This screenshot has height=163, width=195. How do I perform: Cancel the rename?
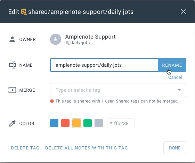pyautogui.click(x=175, y=78)
